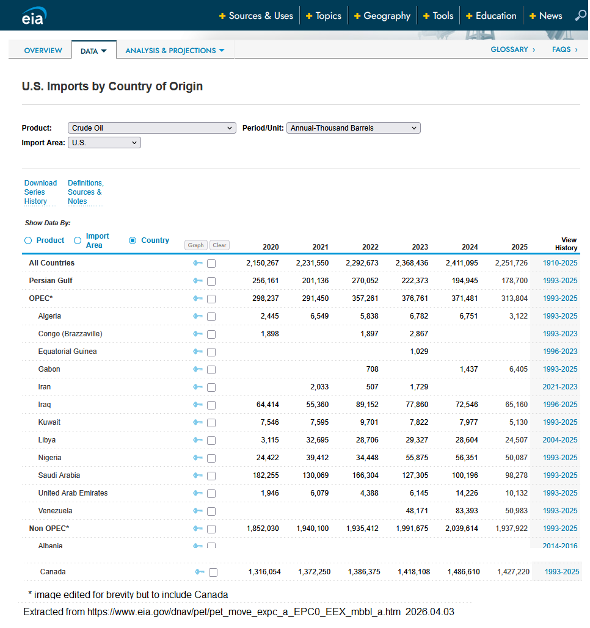Click the key icon for All Countries
This screenshot has width=590, height=628.
(197, 263)
